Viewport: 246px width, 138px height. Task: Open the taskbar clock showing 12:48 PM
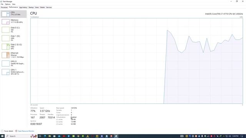click(235, 136)
